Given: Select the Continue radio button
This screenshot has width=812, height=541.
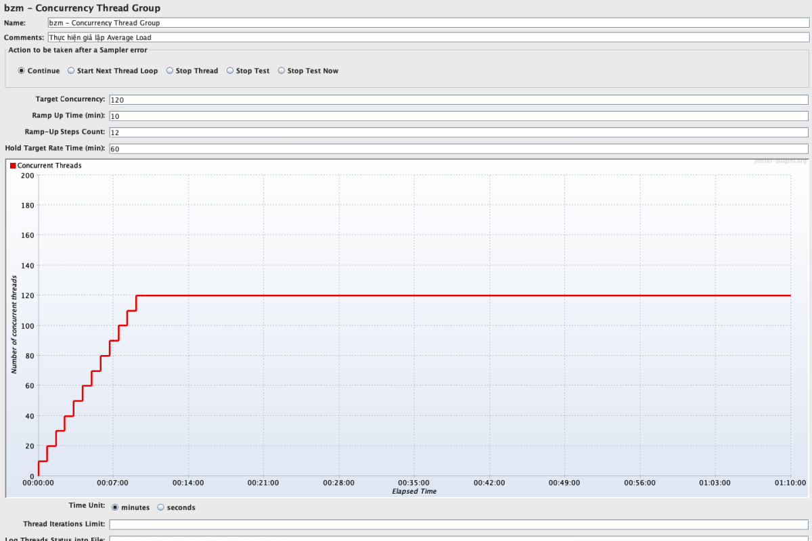Looking at the screenshot, I should pos(22,71).
